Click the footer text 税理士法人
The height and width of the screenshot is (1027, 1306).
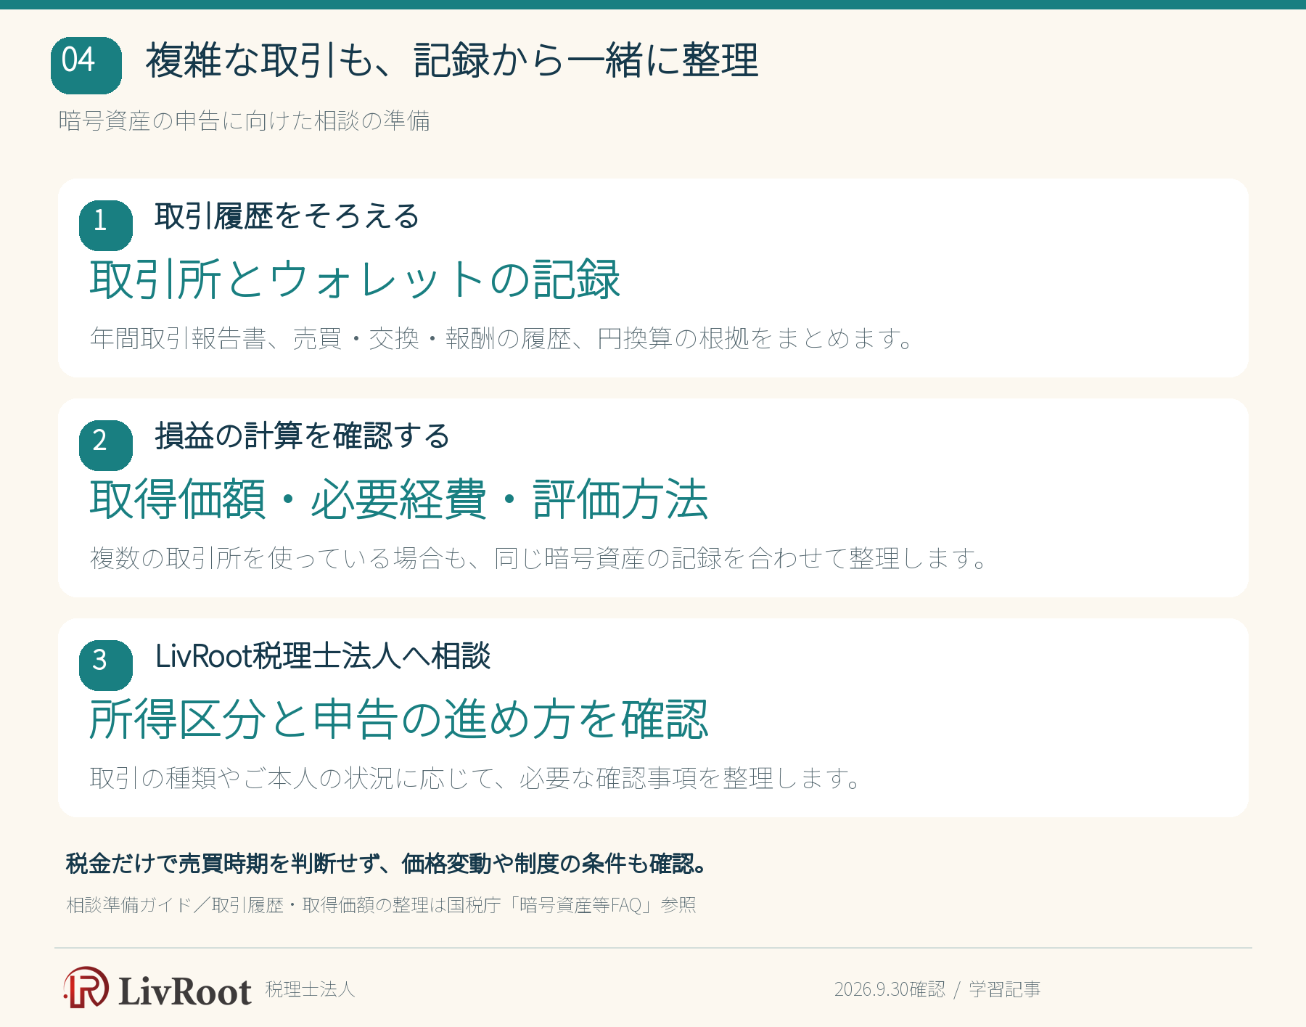[310, 989]
